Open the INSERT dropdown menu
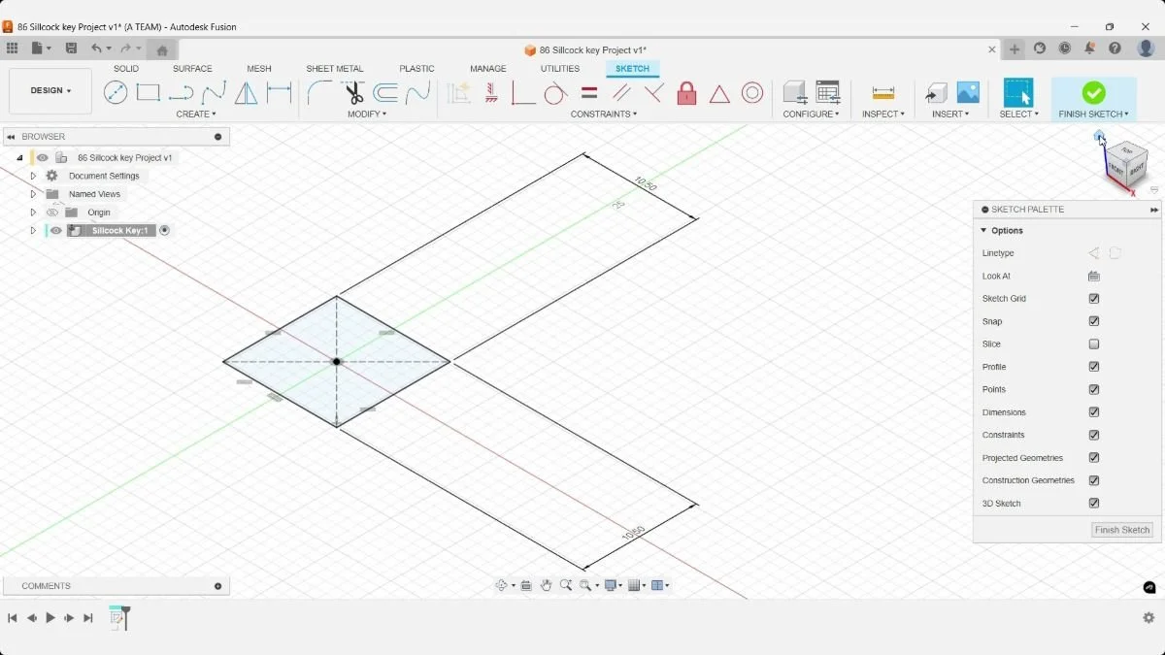 [951, 115]
